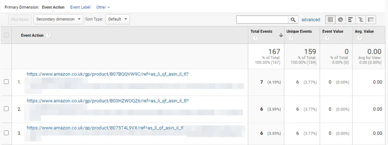
Task: Switch to Pivot view icon
Action: coord(371,20)
